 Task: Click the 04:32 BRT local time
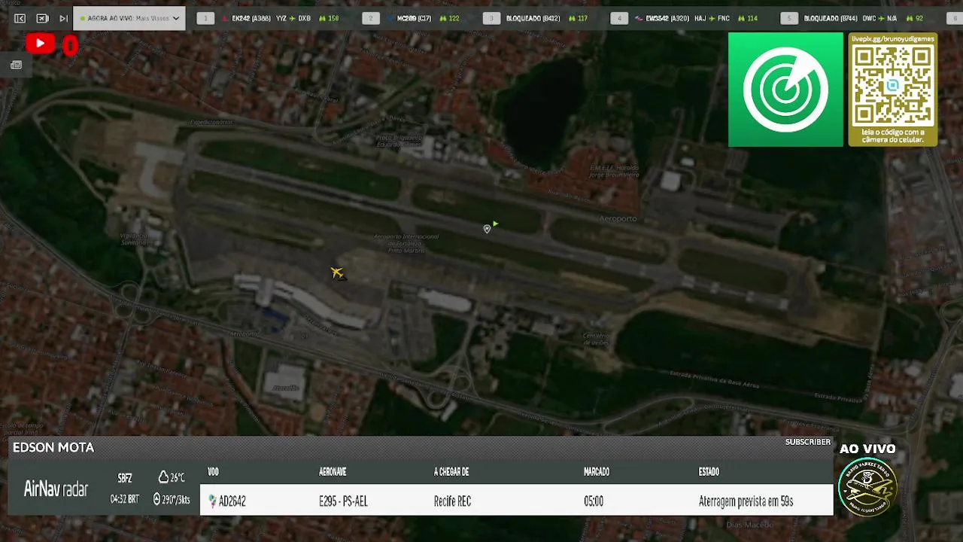click(x=124, y=499)
